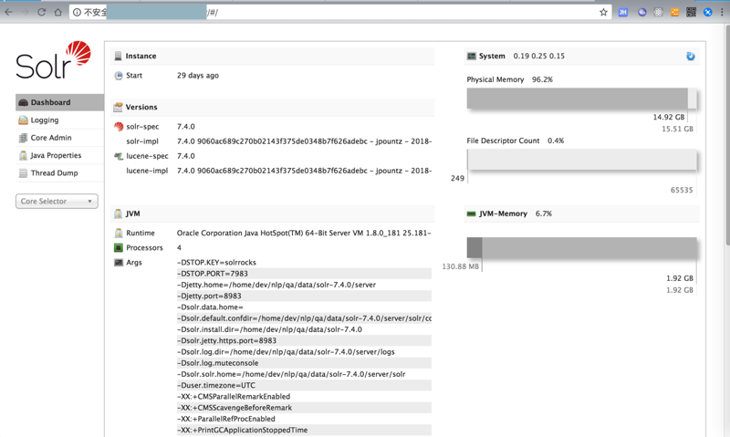Click the Instance section server icon
The width and height of the screenshot is (730, 437).
click(119, 56)
